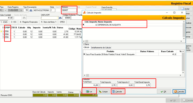Click the Outras value 2,79 cell
This screenshot has height=103, width=193.
click(62, 31)
